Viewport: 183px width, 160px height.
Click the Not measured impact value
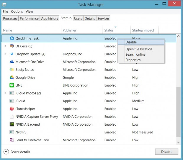pos(143,132)
